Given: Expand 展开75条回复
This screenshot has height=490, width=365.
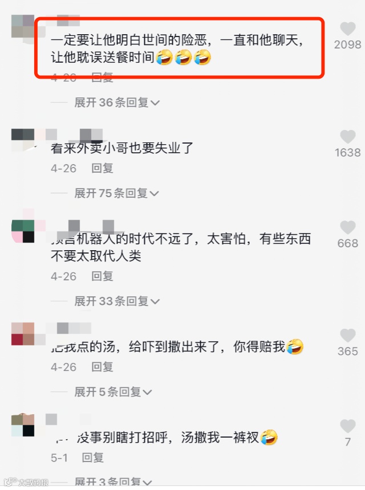Looking at the screenshot, I should (117, 193).
